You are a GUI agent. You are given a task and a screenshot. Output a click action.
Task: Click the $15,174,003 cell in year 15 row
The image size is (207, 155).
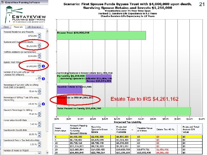tap(80, 146)
